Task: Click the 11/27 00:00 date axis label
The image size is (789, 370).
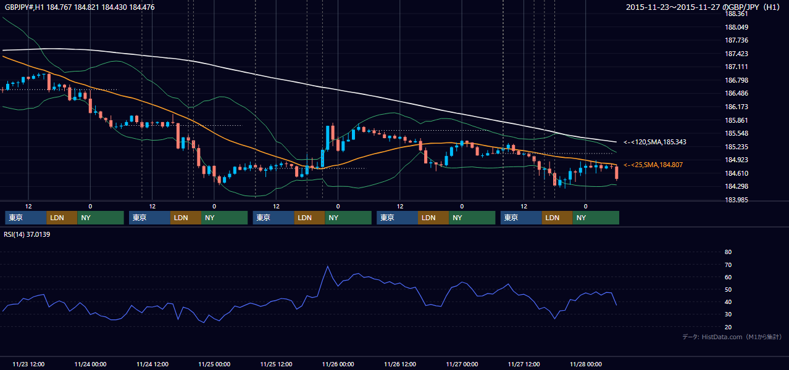Action: click(x=462, y=364)
